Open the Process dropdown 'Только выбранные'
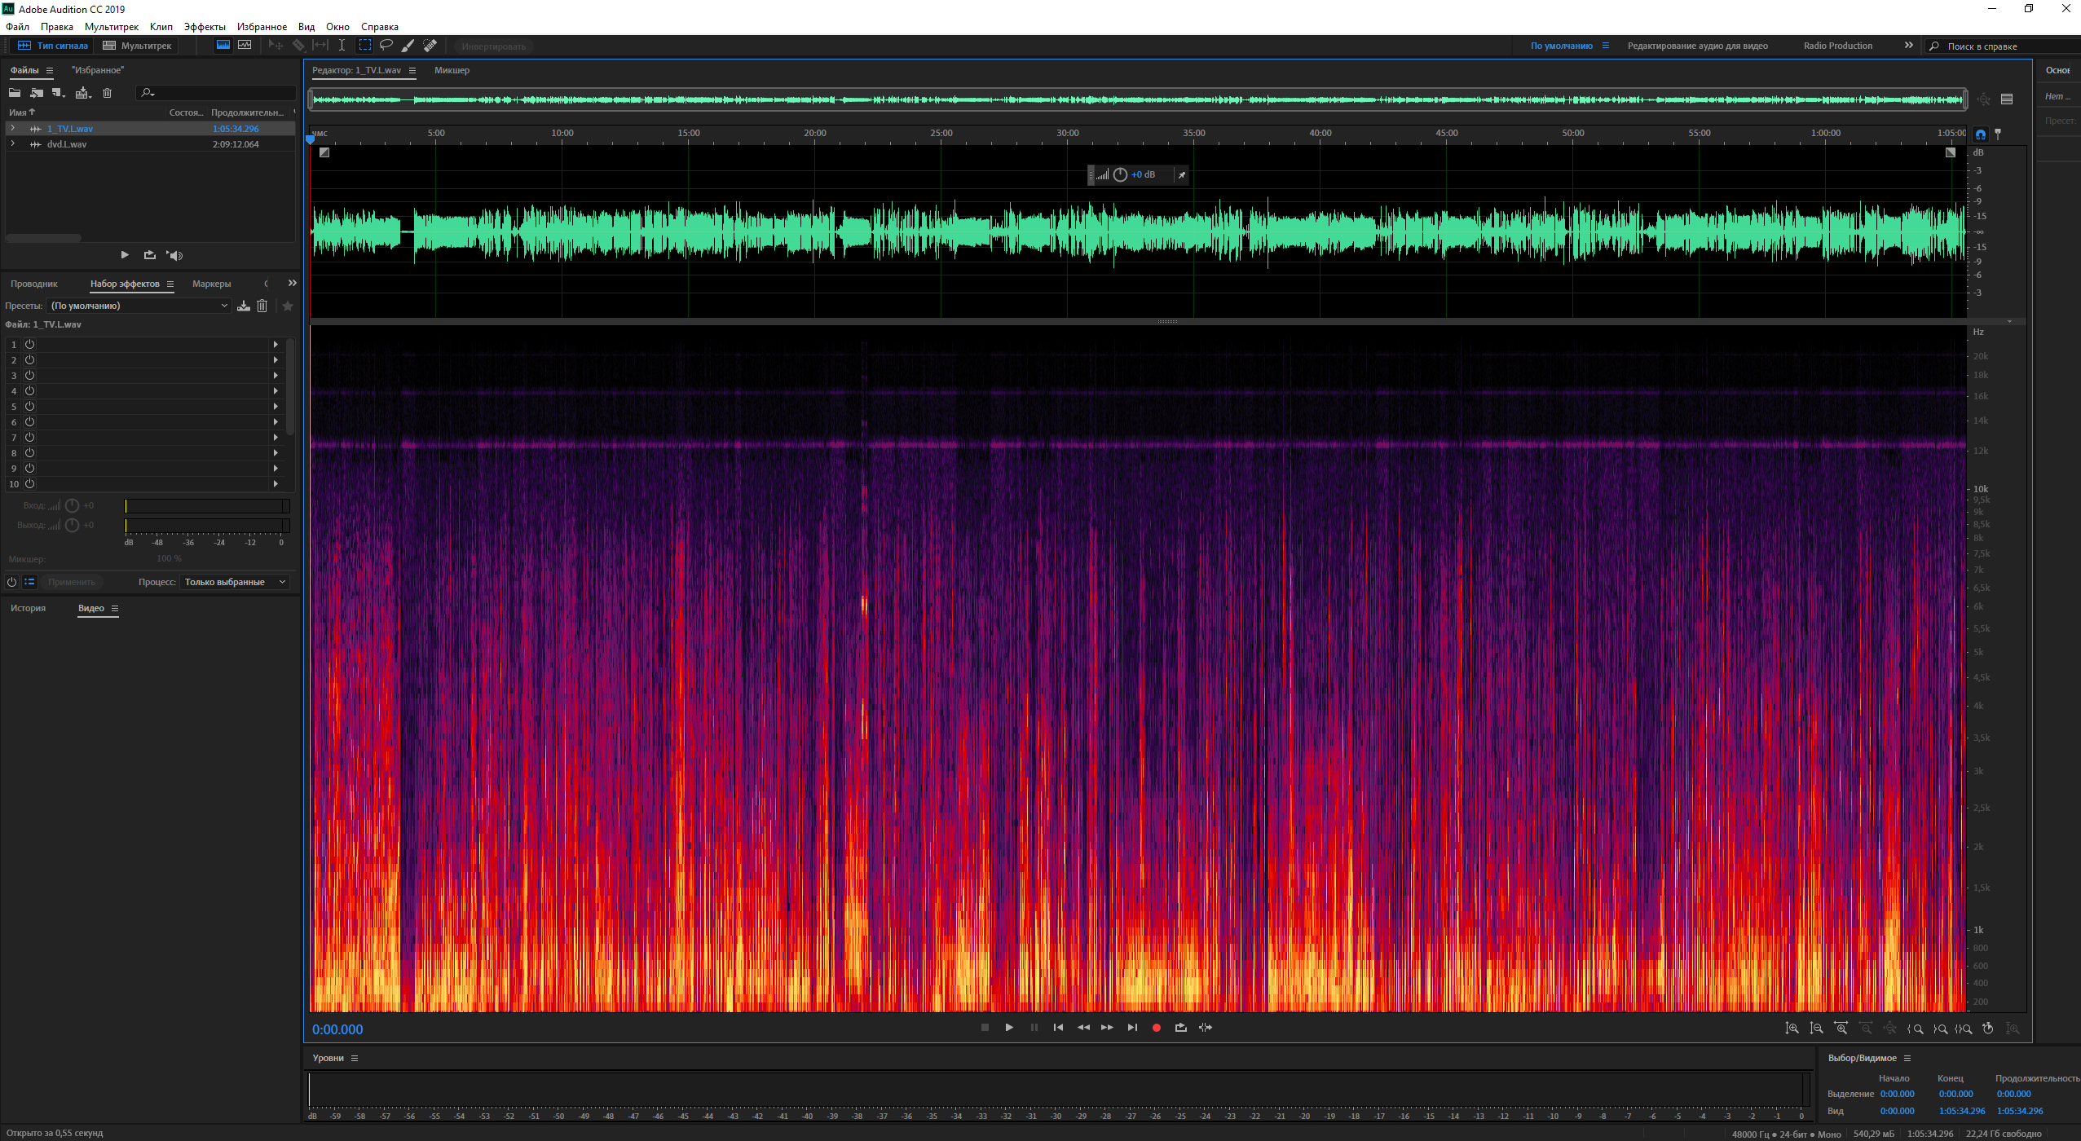This screenshot has width=2081, height=1141. [235, 582]
